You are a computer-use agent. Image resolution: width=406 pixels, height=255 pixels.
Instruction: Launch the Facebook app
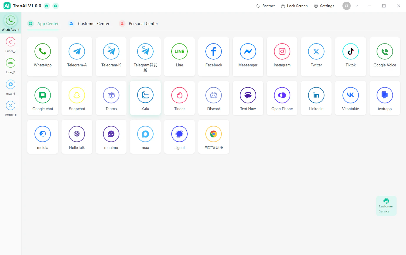[214, 57]
